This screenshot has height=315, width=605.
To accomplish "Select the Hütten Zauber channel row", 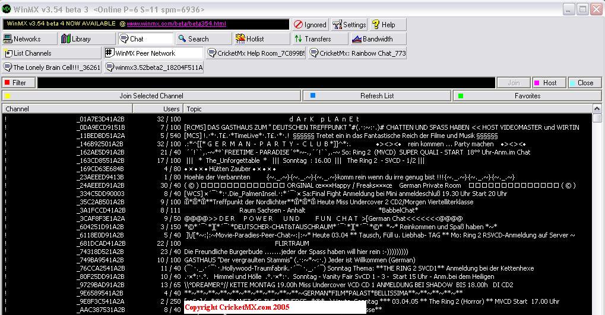I will (x=297, y=169).
